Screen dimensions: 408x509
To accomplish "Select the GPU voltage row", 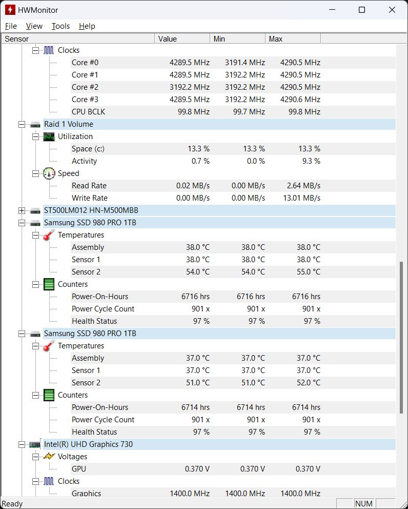I will point(233,469).
